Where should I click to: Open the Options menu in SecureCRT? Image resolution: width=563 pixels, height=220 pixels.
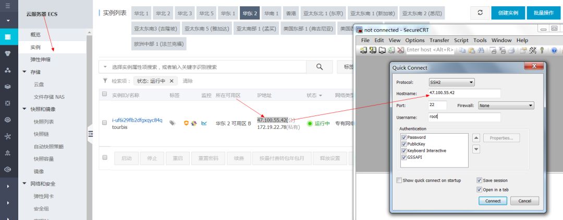415,40
